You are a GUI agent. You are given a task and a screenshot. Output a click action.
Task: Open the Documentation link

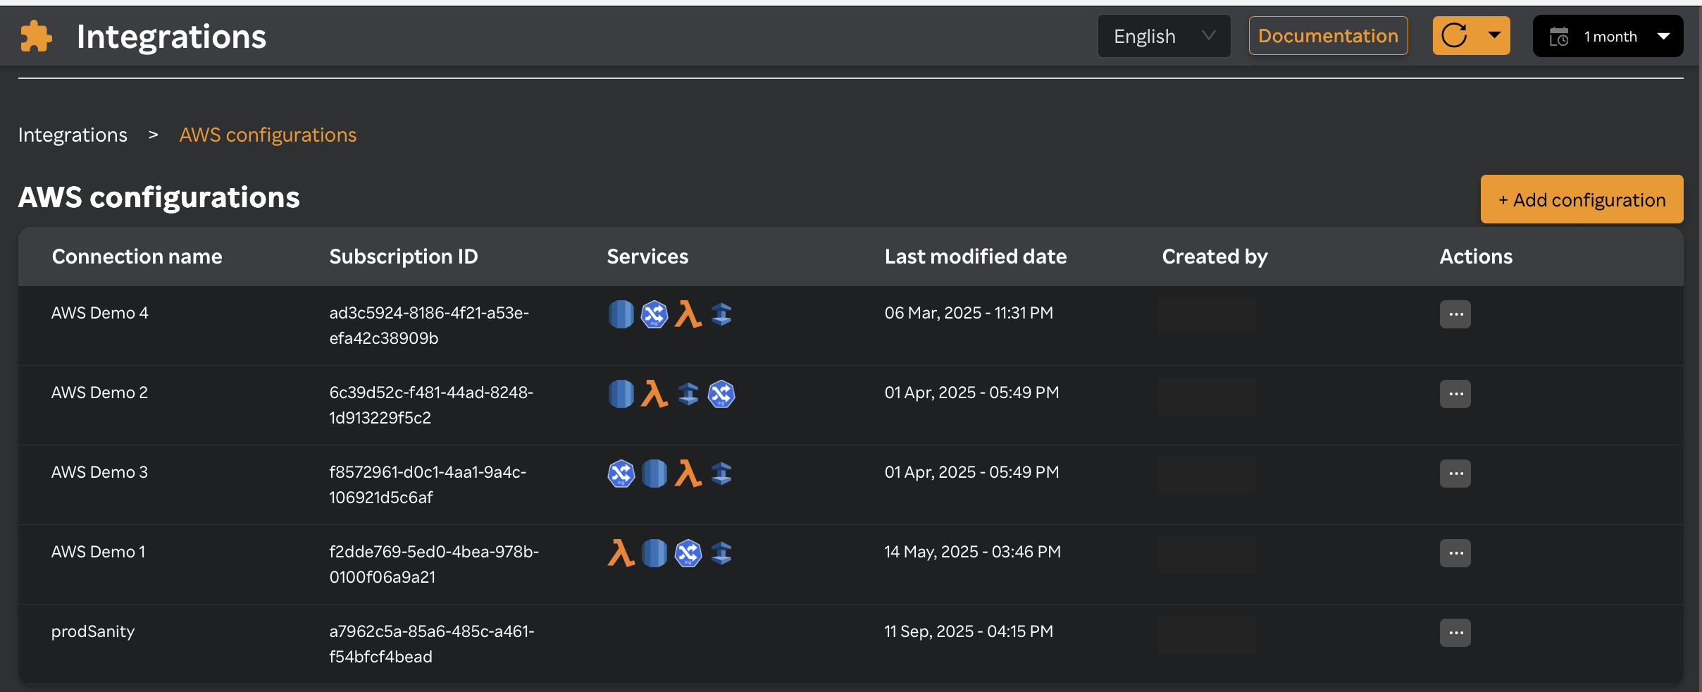1328,36
